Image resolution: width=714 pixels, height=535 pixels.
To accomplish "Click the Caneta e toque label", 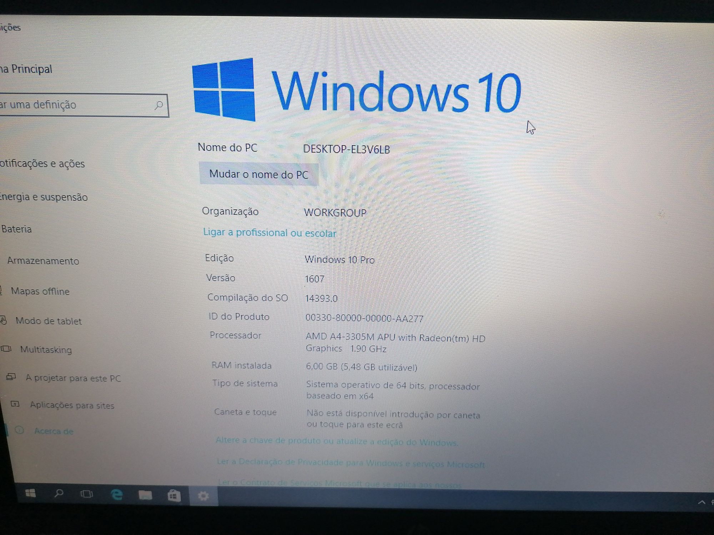I will [246, 412].
